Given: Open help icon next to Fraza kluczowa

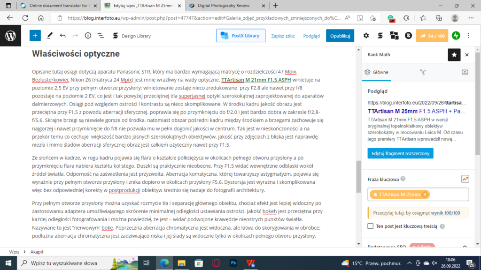Looking at the screenshot, I should pos(403,179).
